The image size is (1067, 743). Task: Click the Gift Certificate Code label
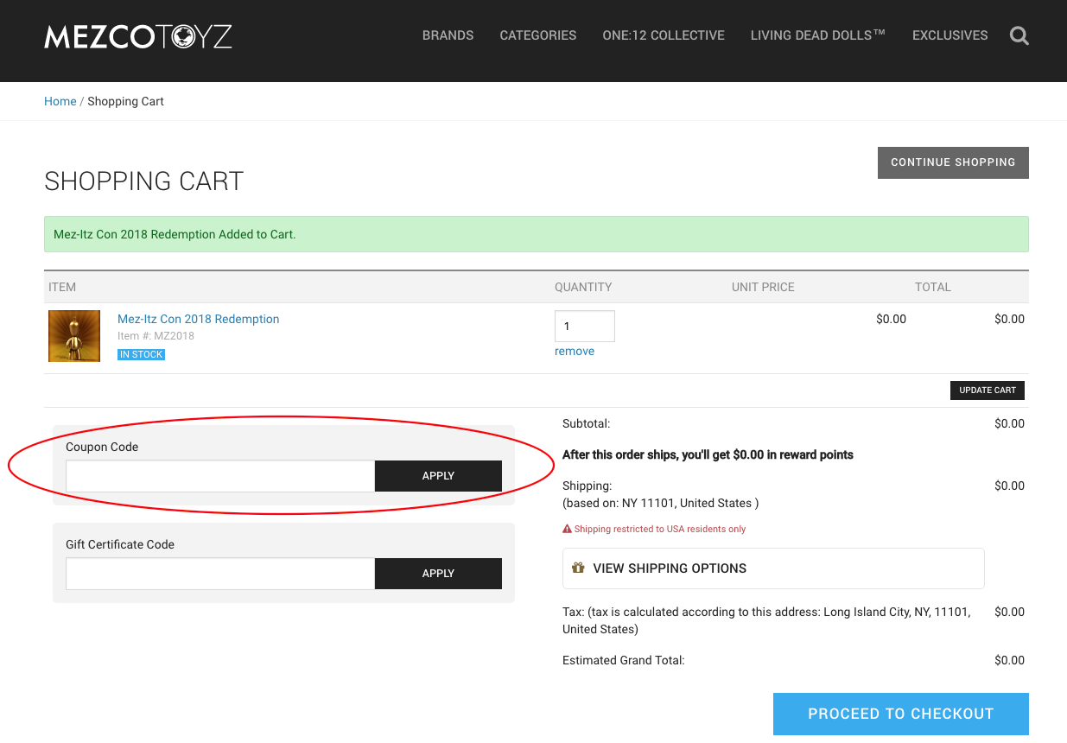[x=120, y=544]
